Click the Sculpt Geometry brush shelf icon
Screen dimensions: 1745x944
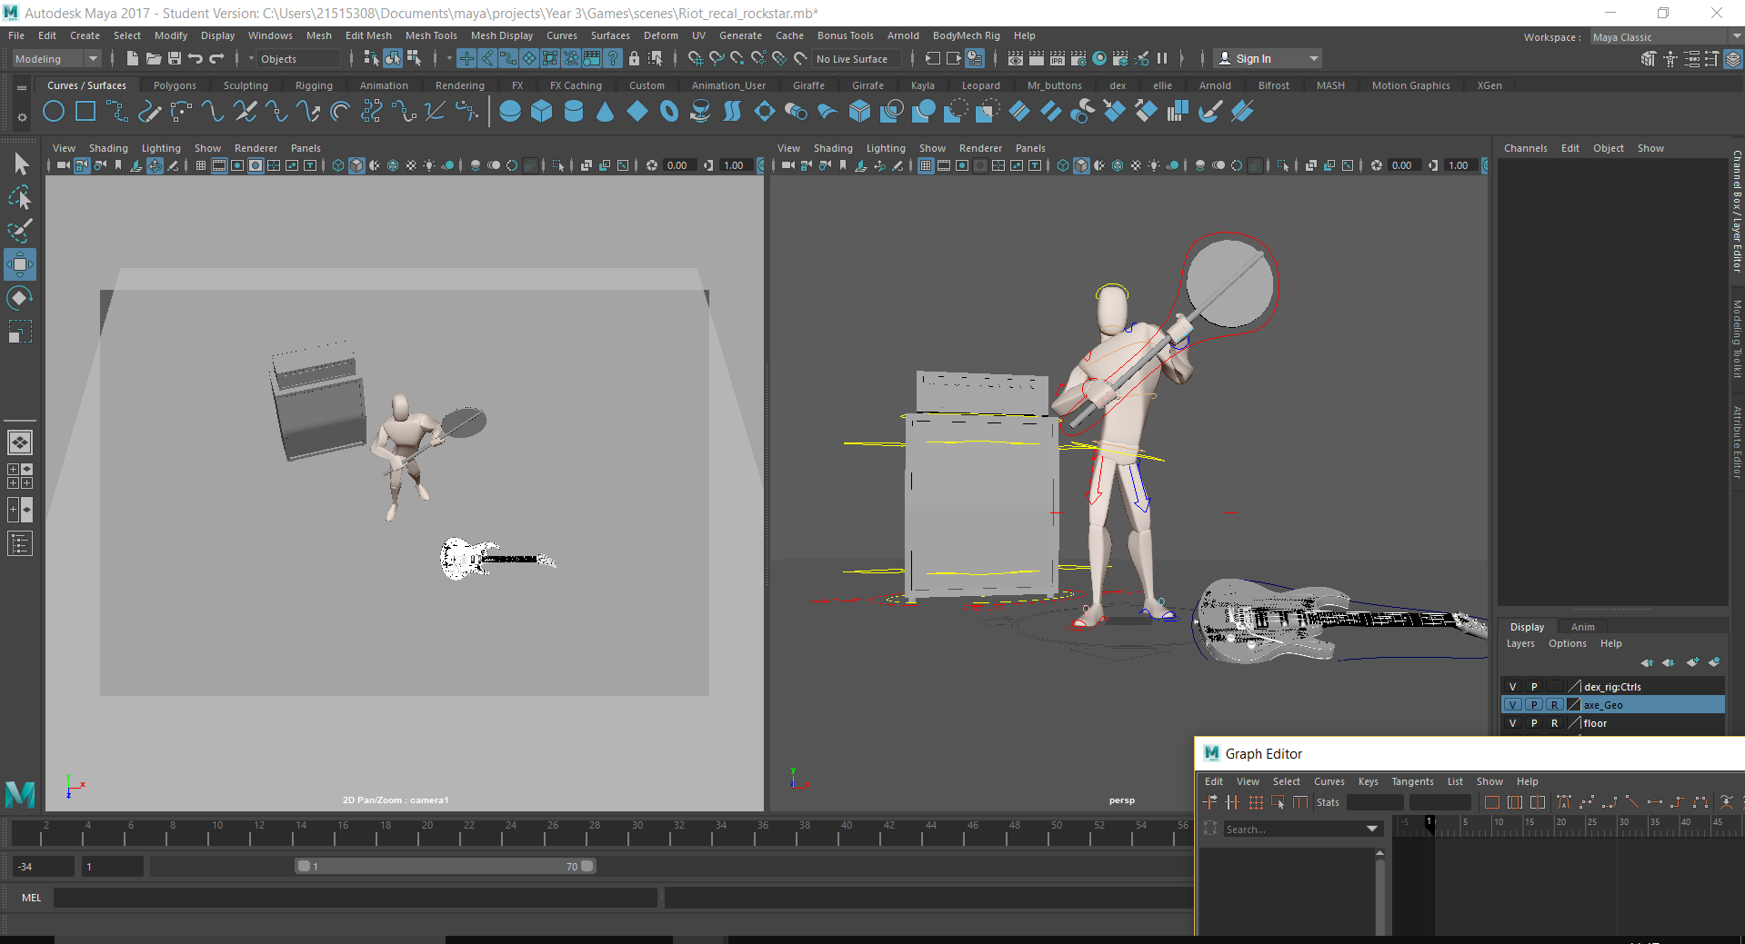pos(1210,112)
